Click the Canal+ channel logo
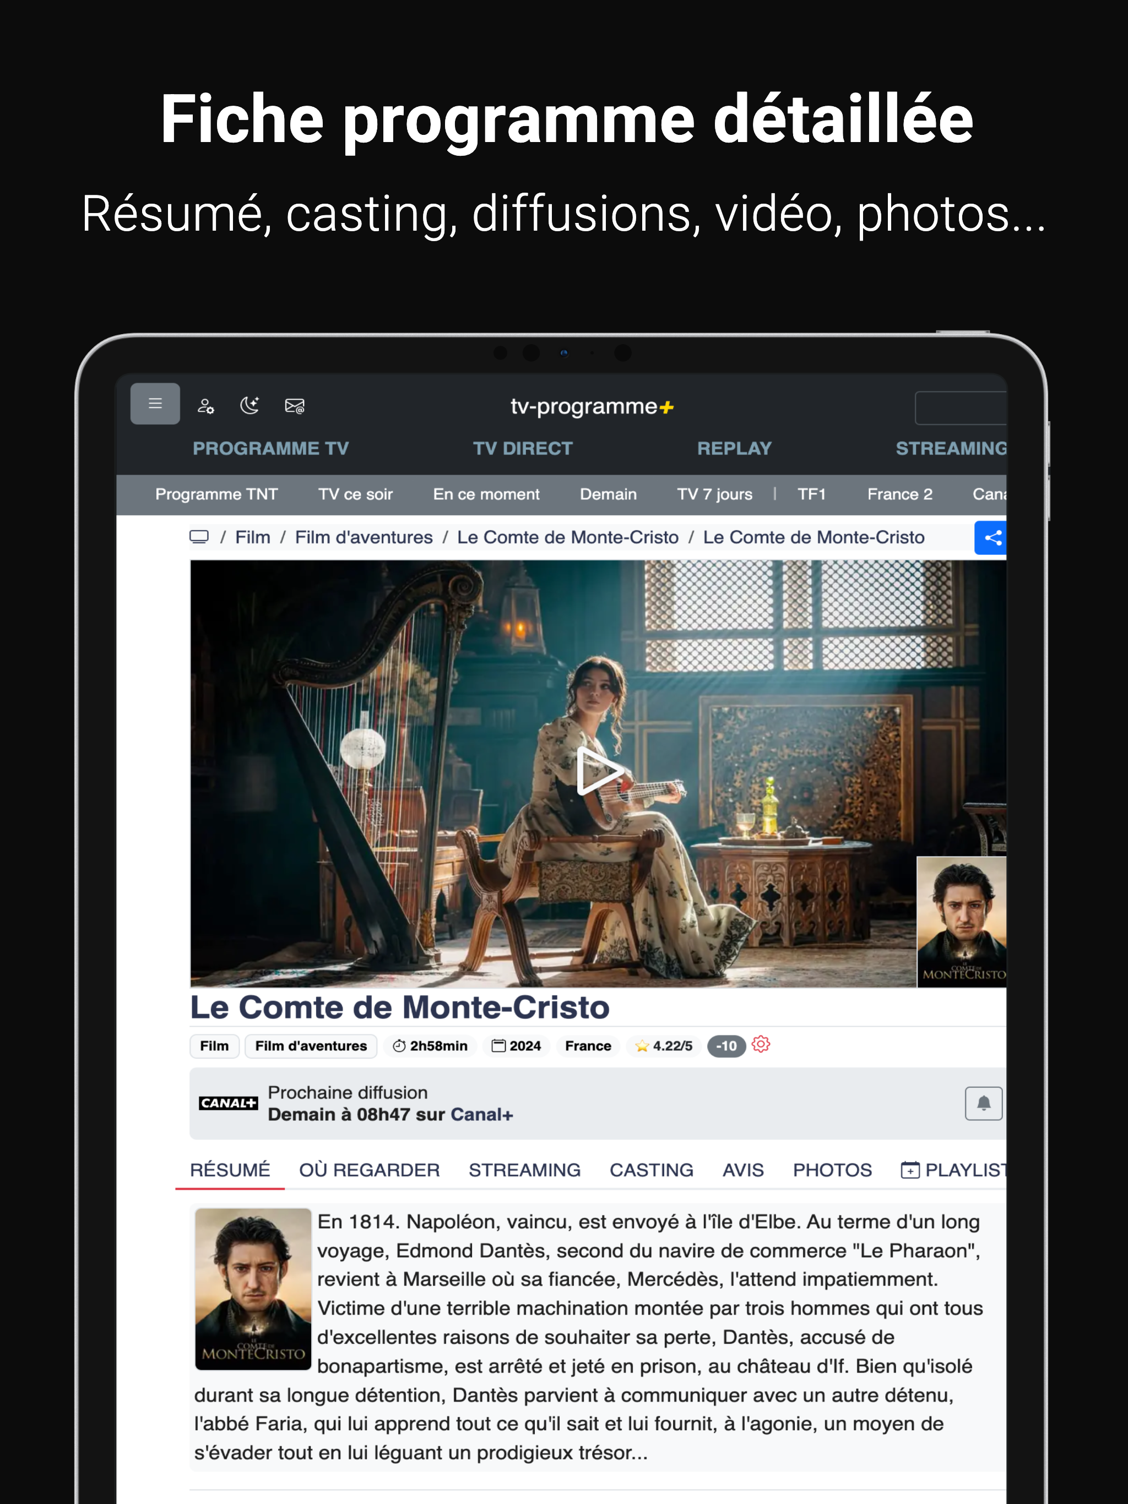The width and height of the screenshot is (1128, 1504). pyautogui.click(x=228, y=1103)
